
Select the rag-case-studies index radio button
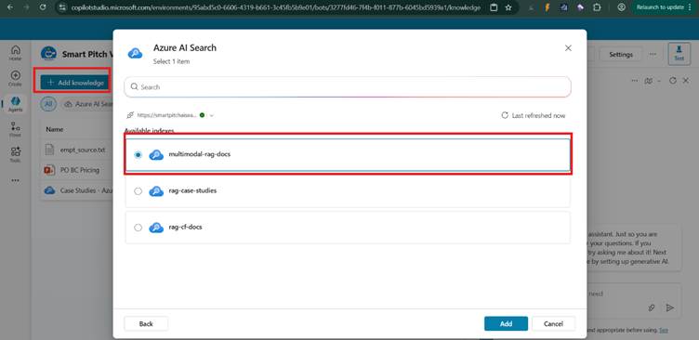[138, 191]
